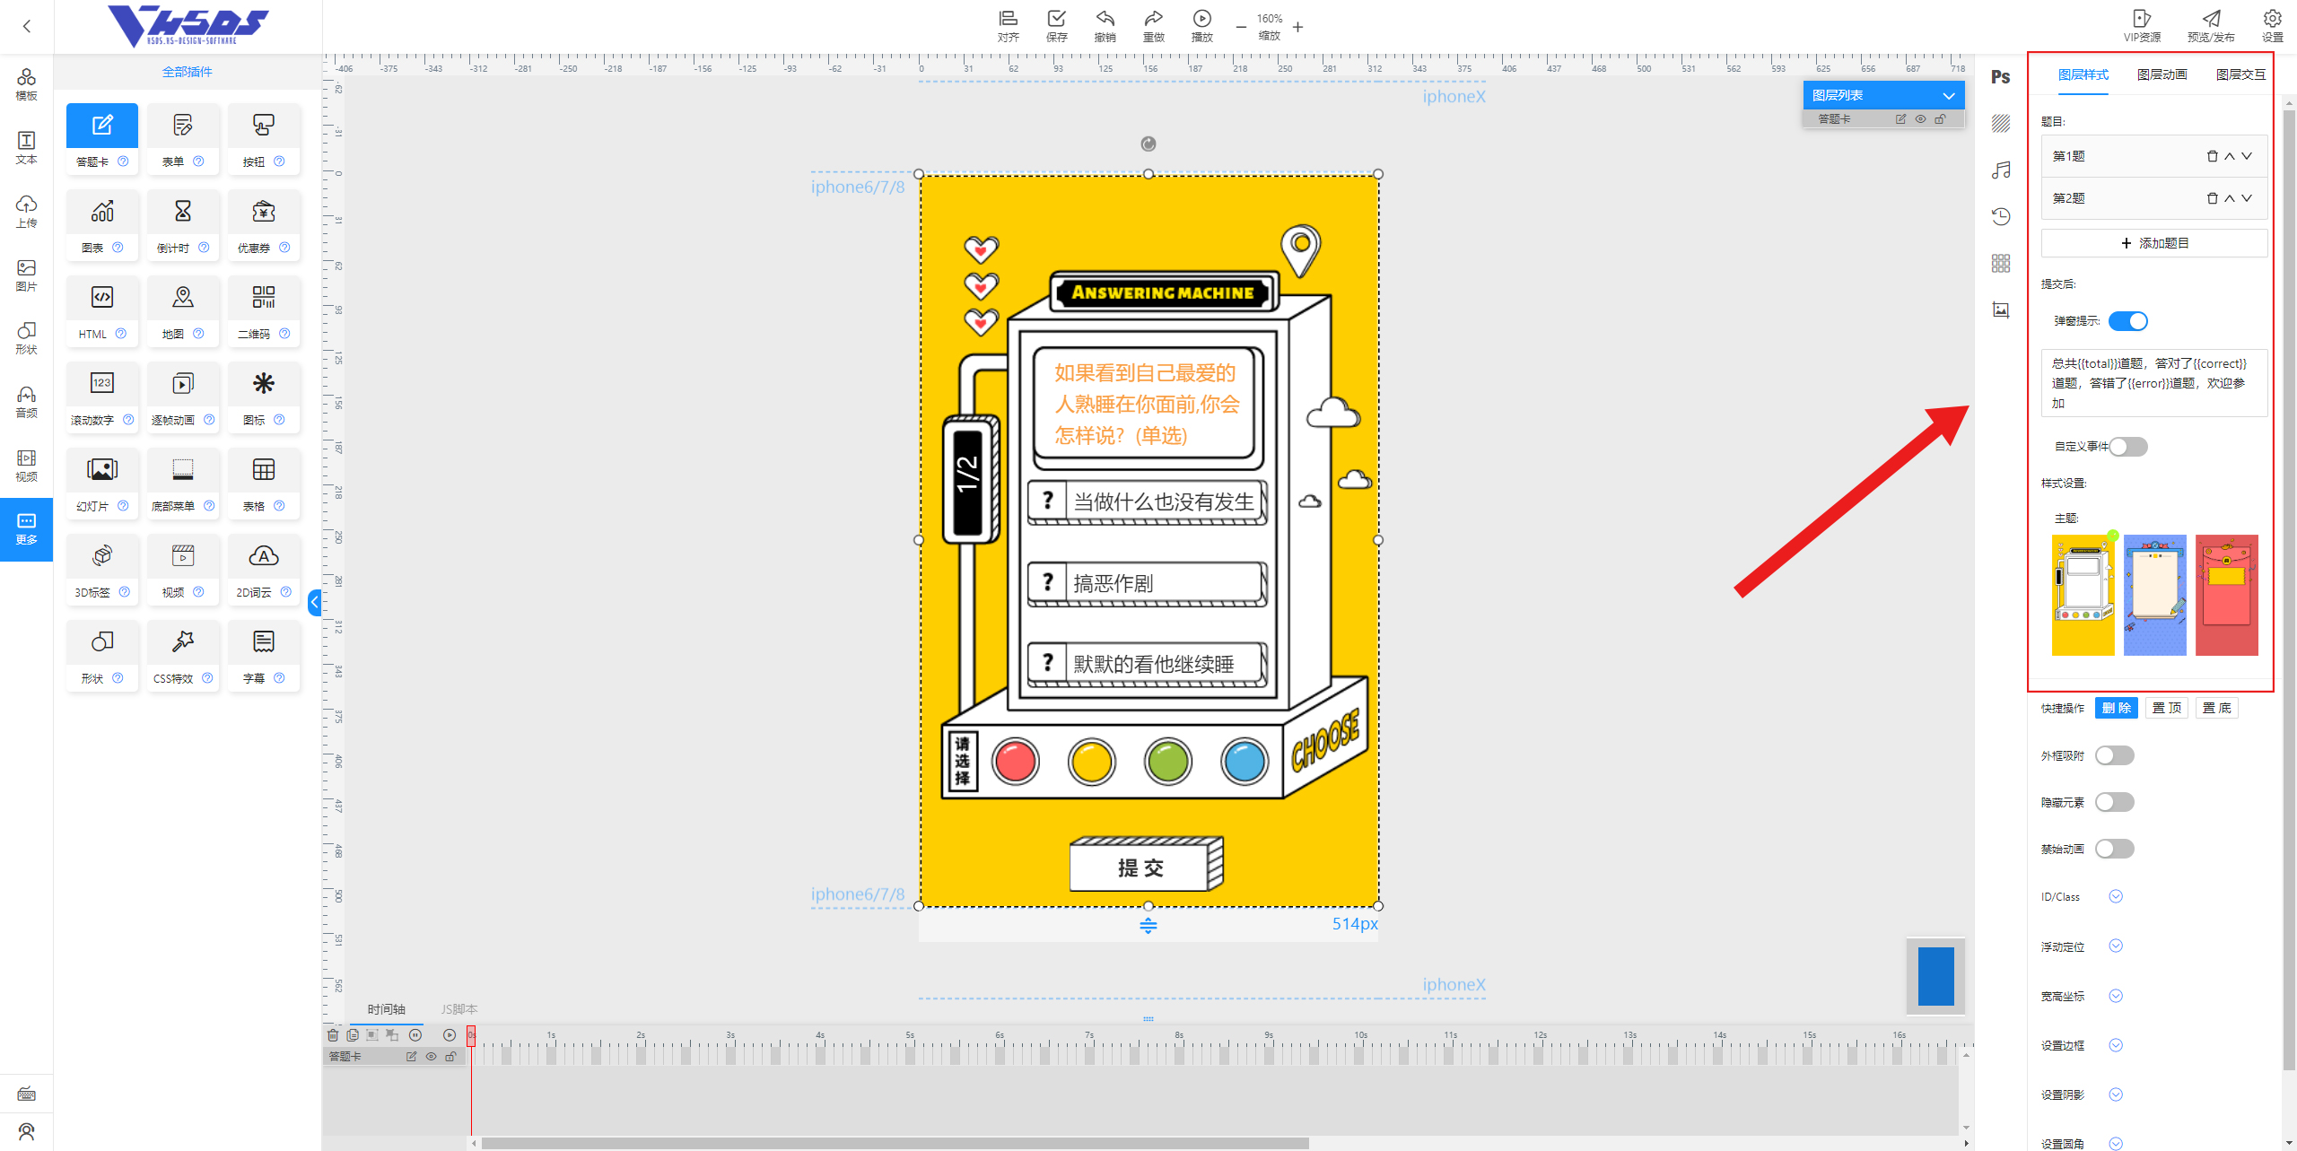
Task: Expand the ID/Class section
Action: coord(2115,896)
